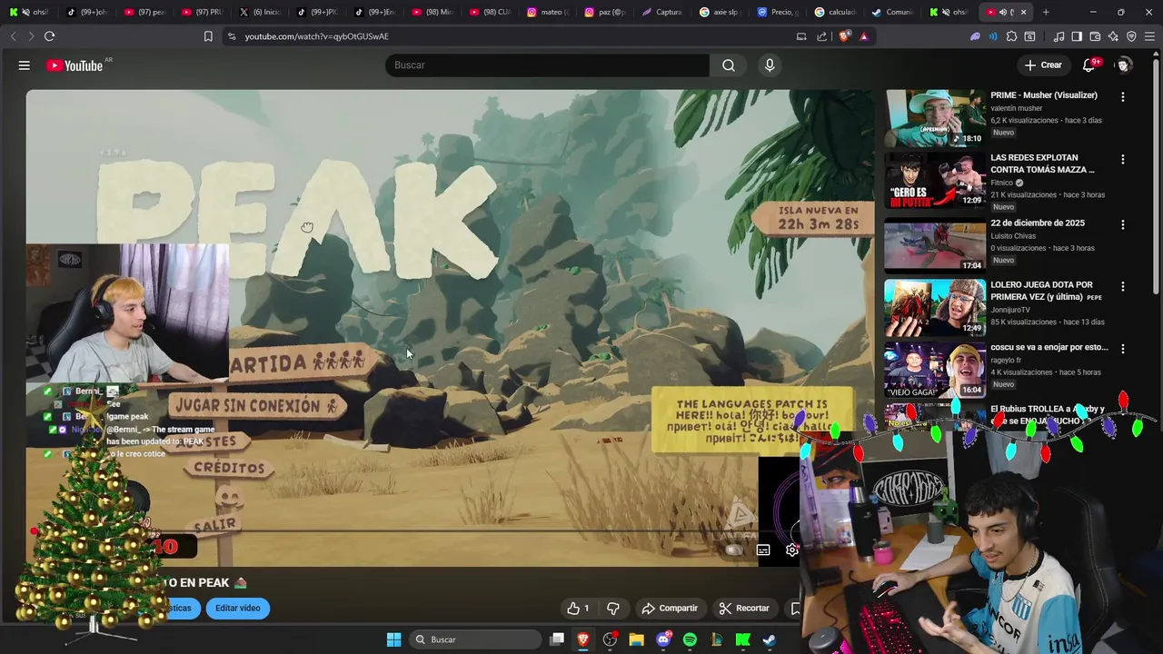The height and width of the screenshot is (654, 1163).
Task: Switch to the 'Comunidad' Steam tab
Action: tap(892, 12)
